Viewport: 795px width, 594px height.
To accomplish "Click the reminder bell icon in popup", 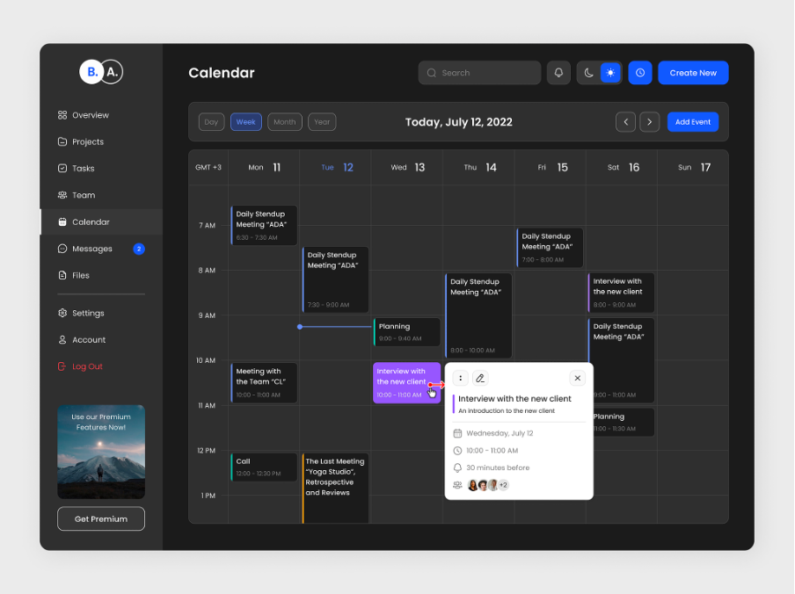I will (x=457, y=467).
